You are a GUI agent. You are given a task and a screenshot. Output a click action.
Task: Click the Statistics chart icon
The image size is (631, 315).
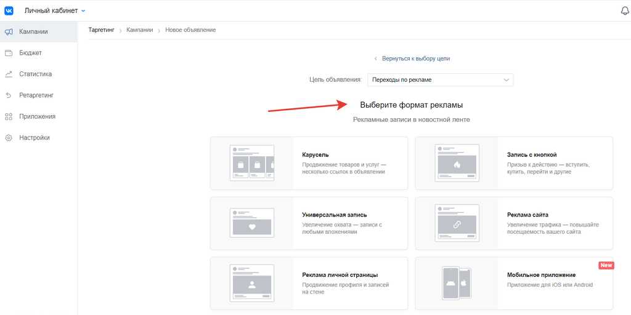[9, 74]
